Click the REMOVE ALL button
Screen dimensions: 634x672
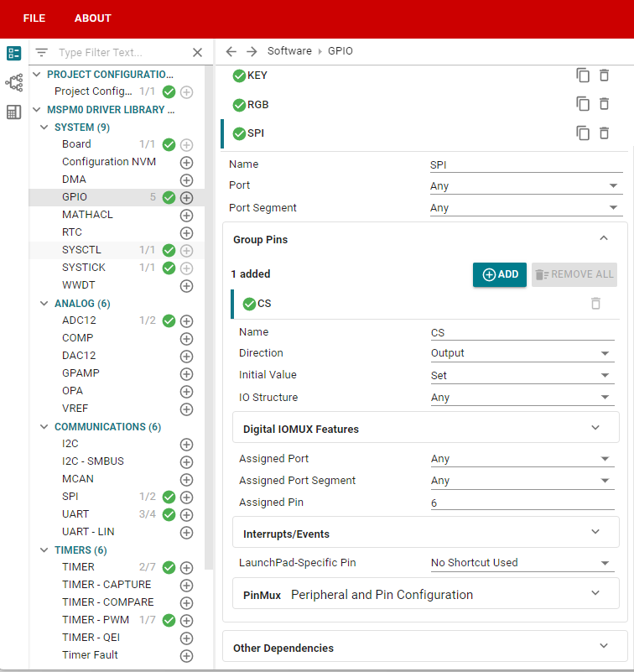click(x=574, y=274)
